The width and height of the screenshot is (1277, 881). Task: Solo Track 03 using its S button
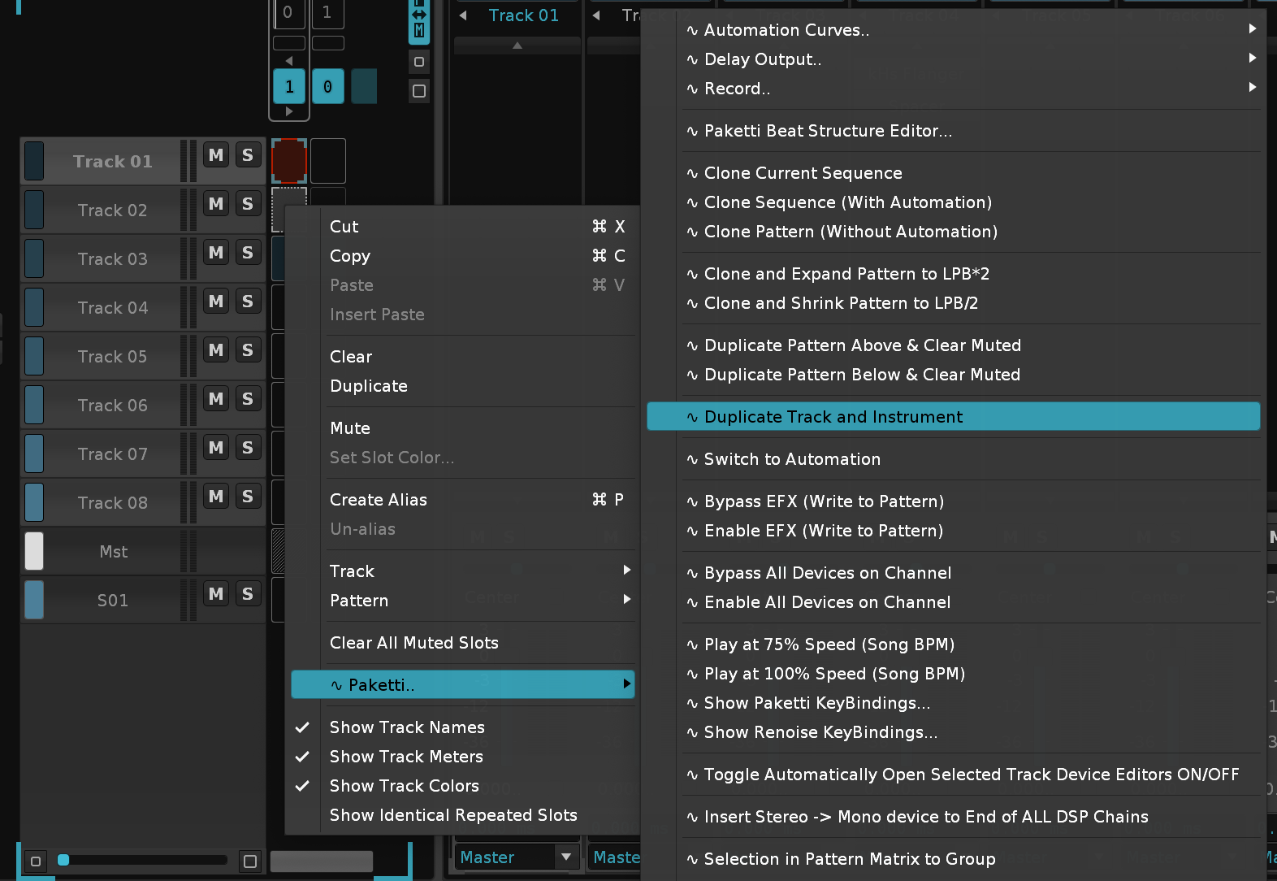coord(248,253)
